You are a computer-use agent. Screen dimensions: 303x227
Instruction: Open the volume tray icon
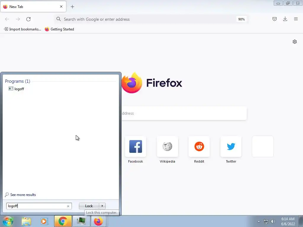click(273, 221)
